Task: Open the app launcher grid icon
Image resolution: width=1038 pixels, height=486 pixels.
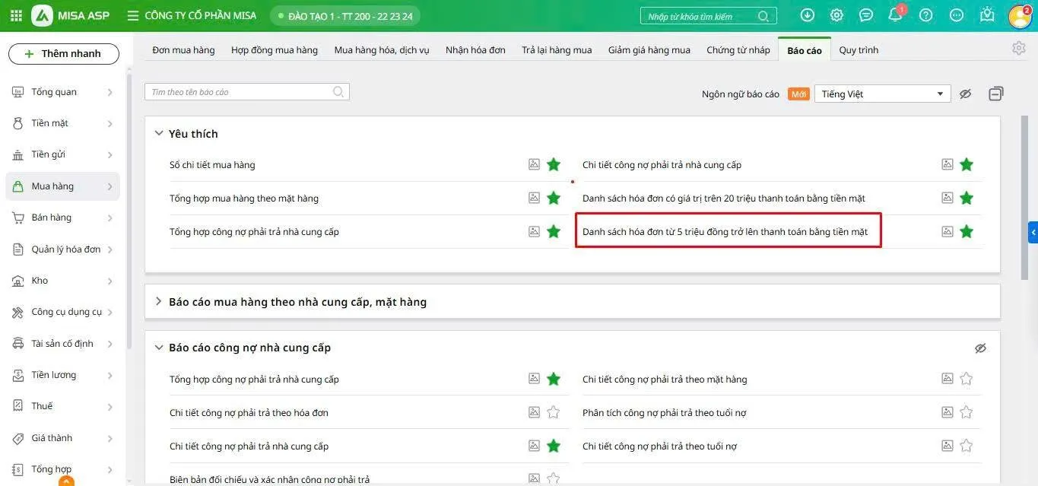Action: tap(16, 15)
